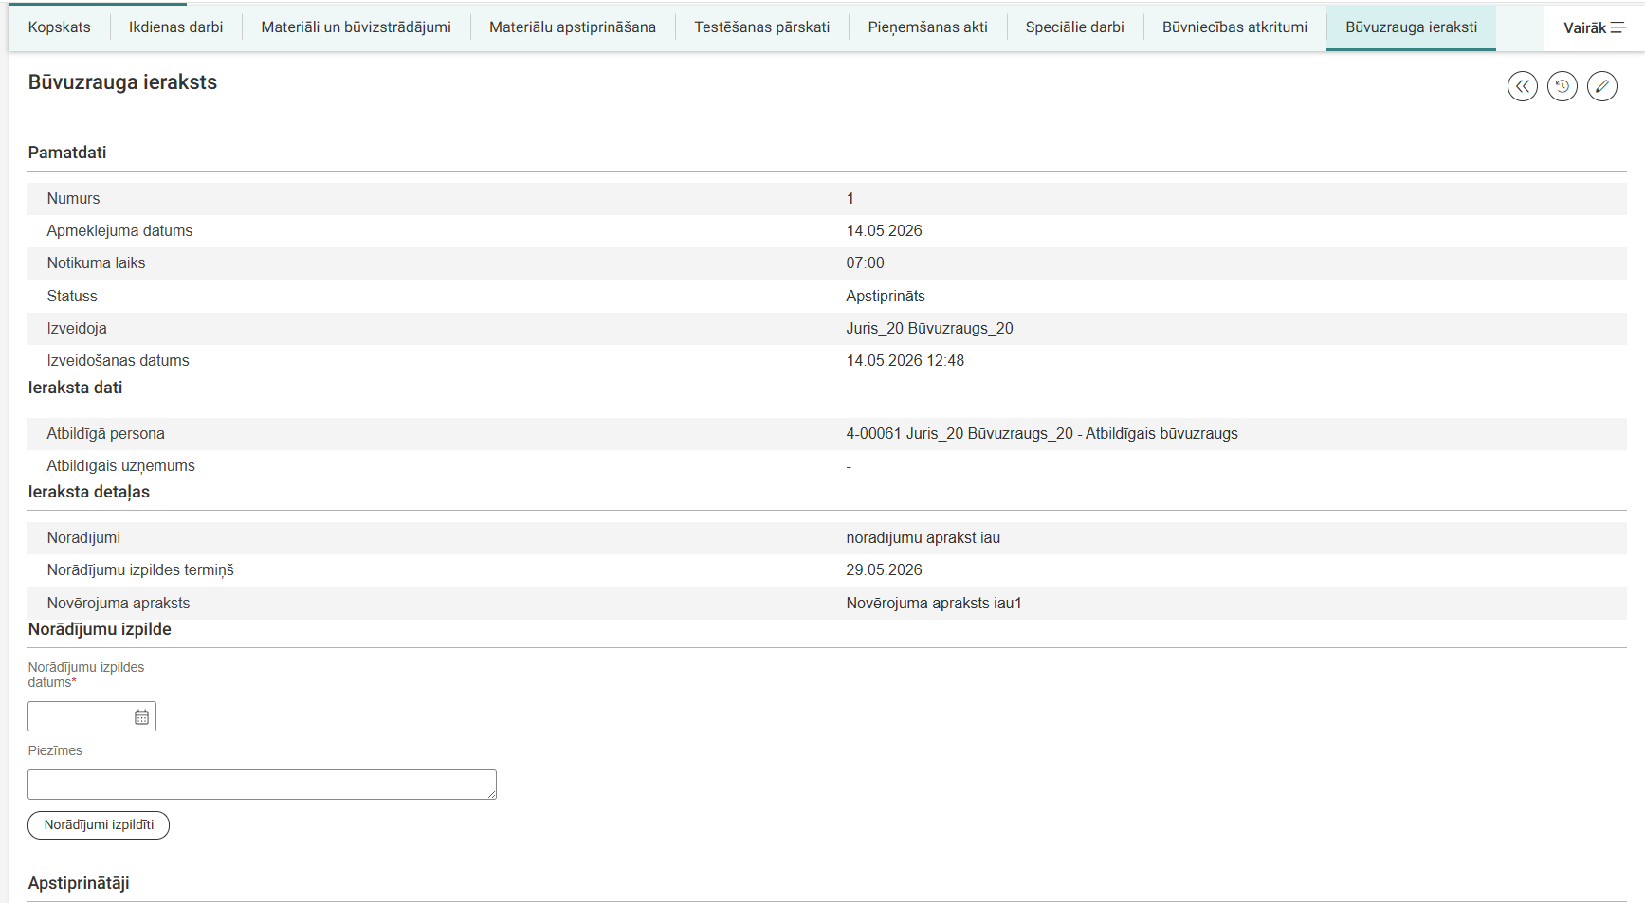Expand the Vairāk menu

(x=1594, y=27)
